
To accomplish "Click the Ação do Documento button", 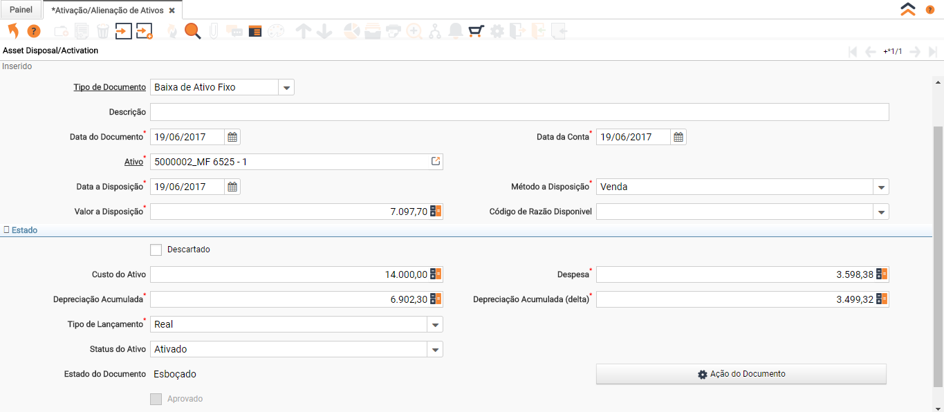I will click(741, 374).
